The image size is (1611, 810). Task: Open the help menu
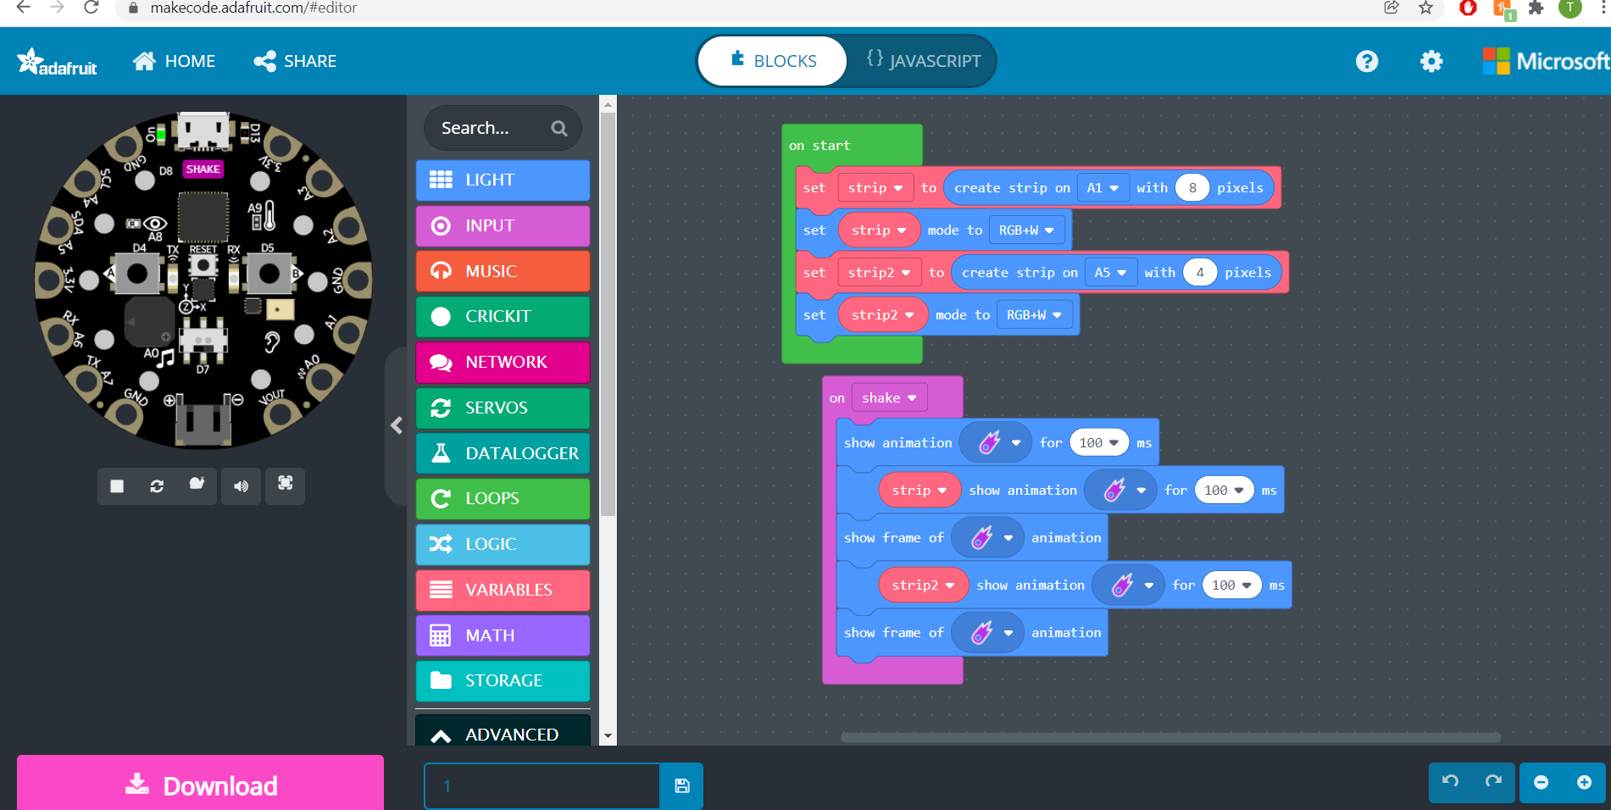click(1366, 60)
